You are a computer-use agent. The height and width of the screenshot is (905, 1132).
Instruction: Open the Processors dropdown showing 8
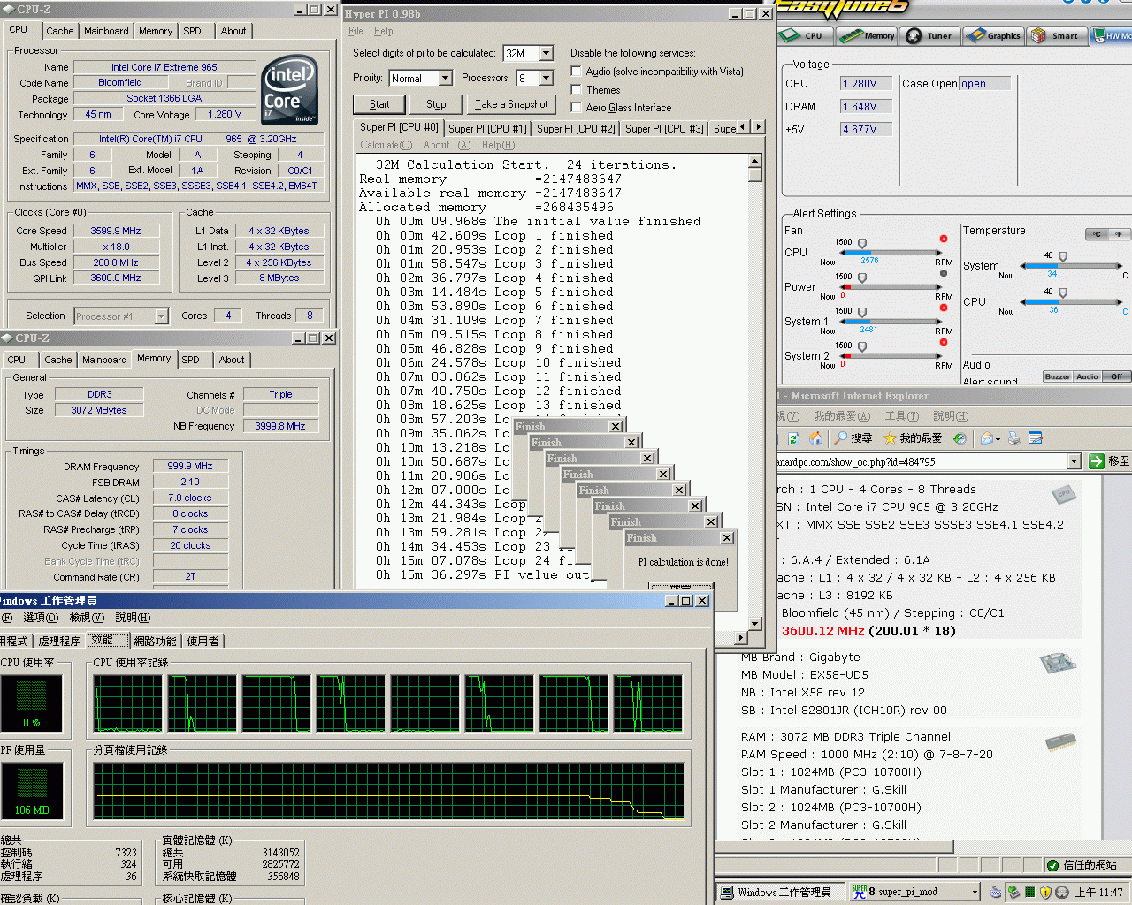[546, 79]
